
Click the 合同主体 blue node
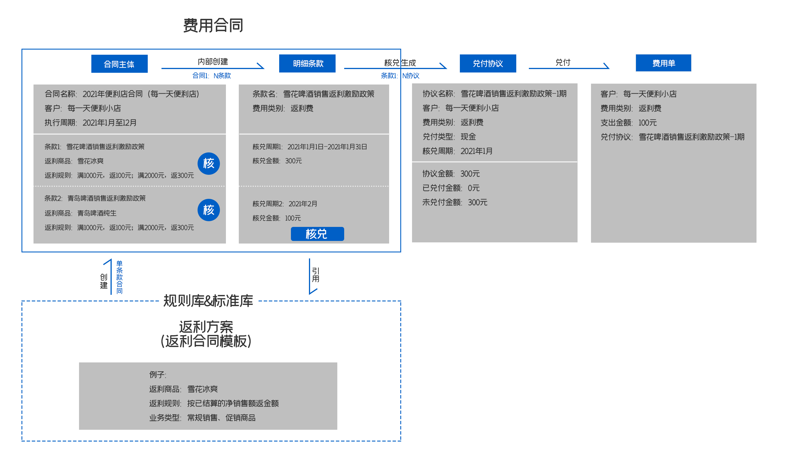pyautogui.click(x=119, y=64)
